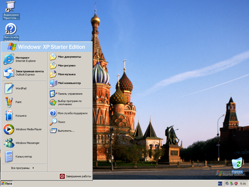The image size is (249, 187).
Task: Choose the Windows Media Player label
Action: (x=29, y=129)
